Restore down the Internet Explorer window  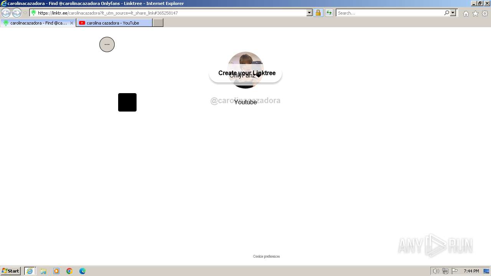point(480,3)
